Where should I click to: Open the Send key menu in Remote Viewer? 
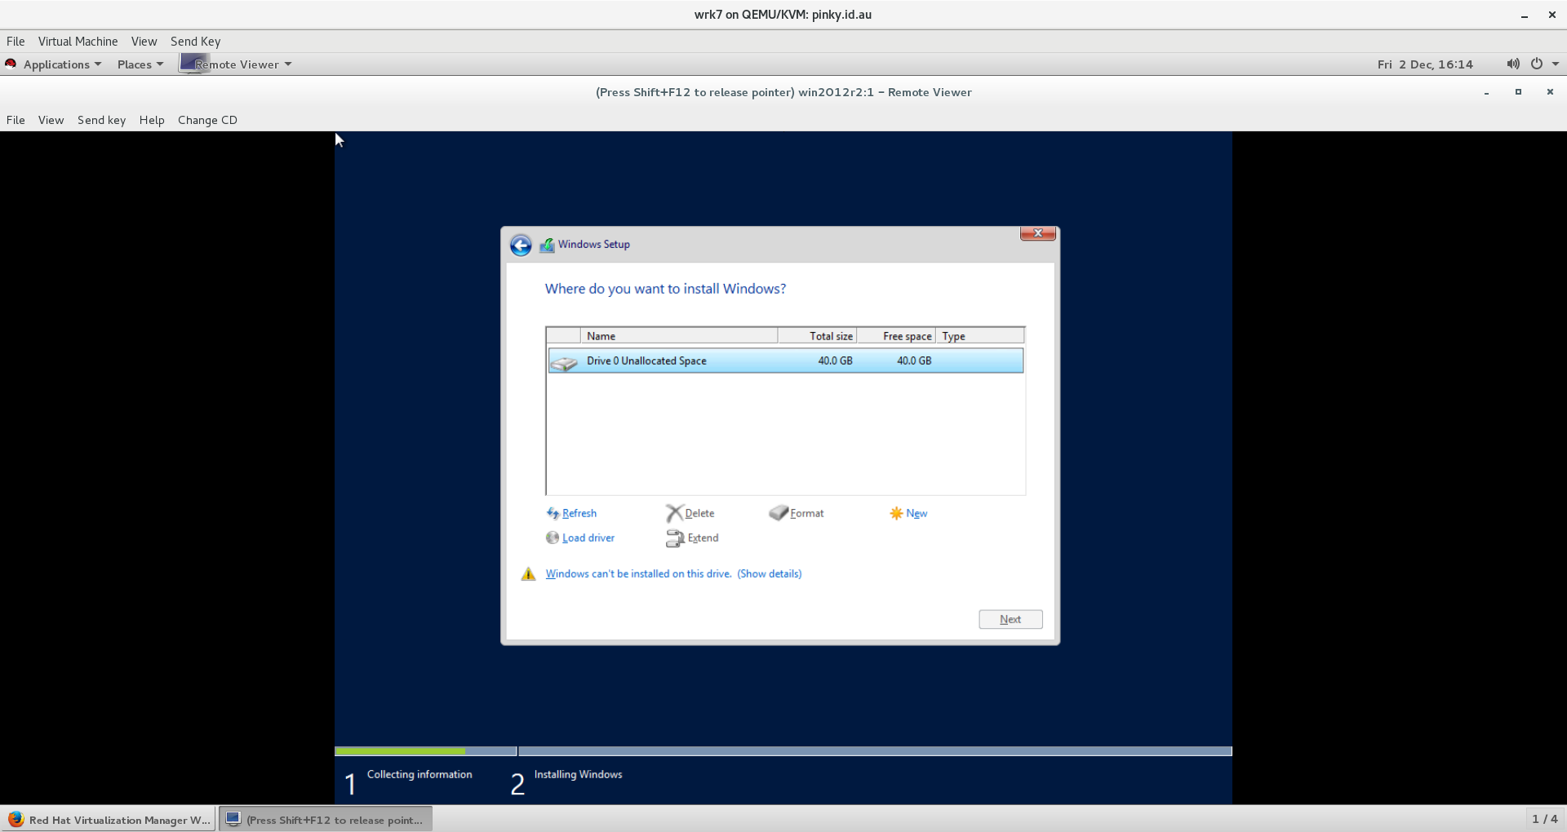101,120
